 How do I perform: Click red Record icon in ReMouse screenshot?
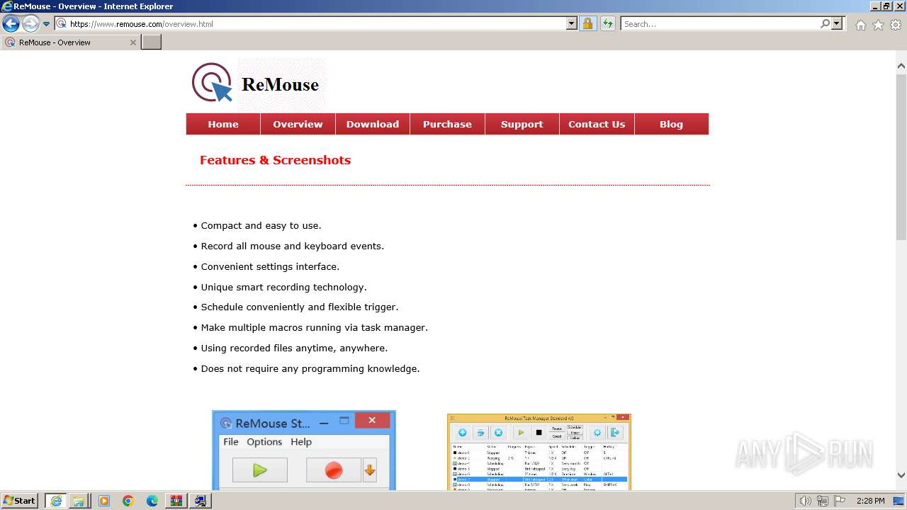pos(334,470)
